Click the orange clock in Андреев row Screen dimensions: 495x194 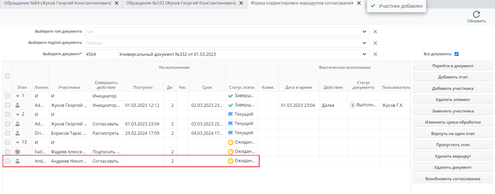tap(231, 161)
